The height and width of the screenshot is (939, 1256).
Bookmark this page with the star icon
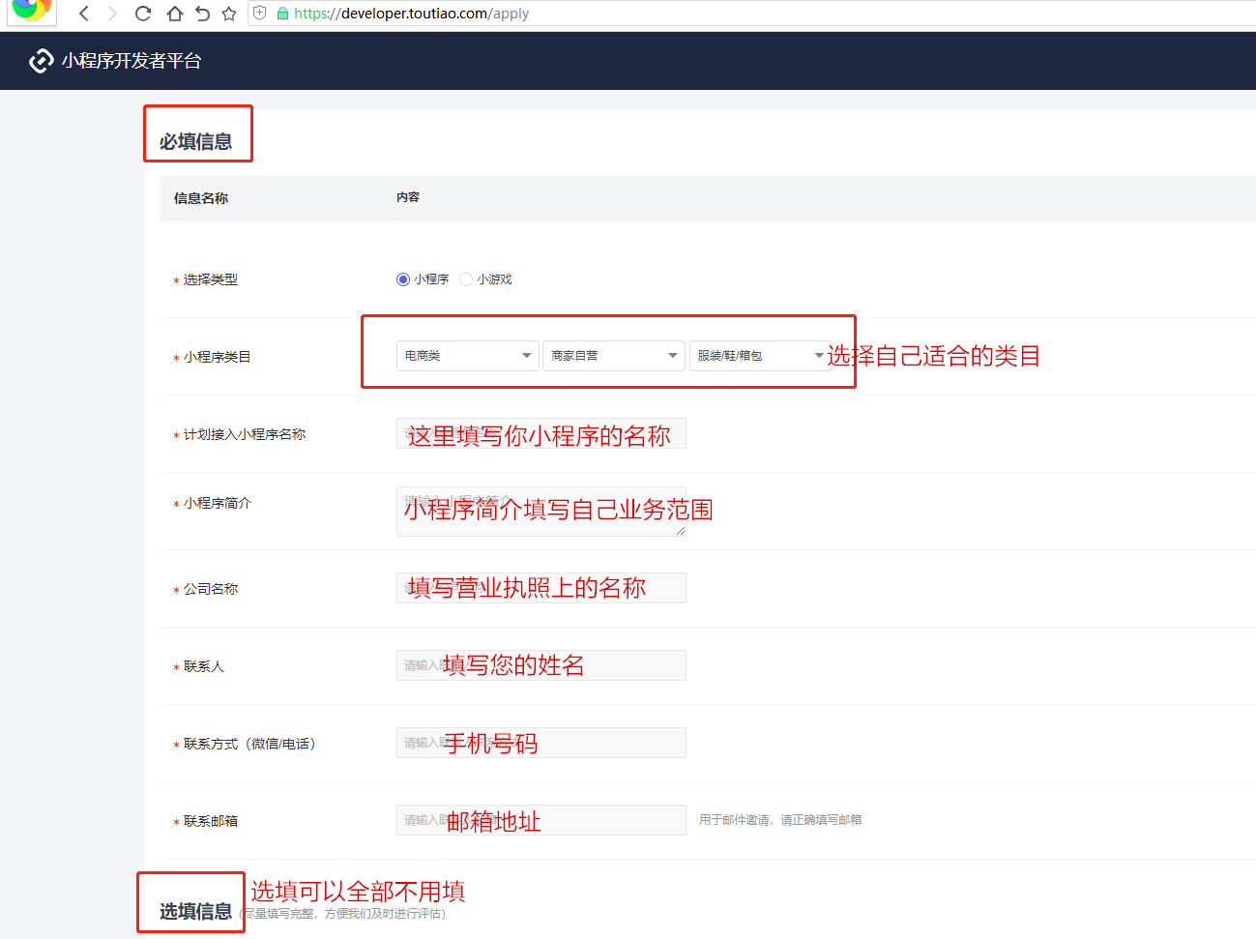(x=229, y=14)
